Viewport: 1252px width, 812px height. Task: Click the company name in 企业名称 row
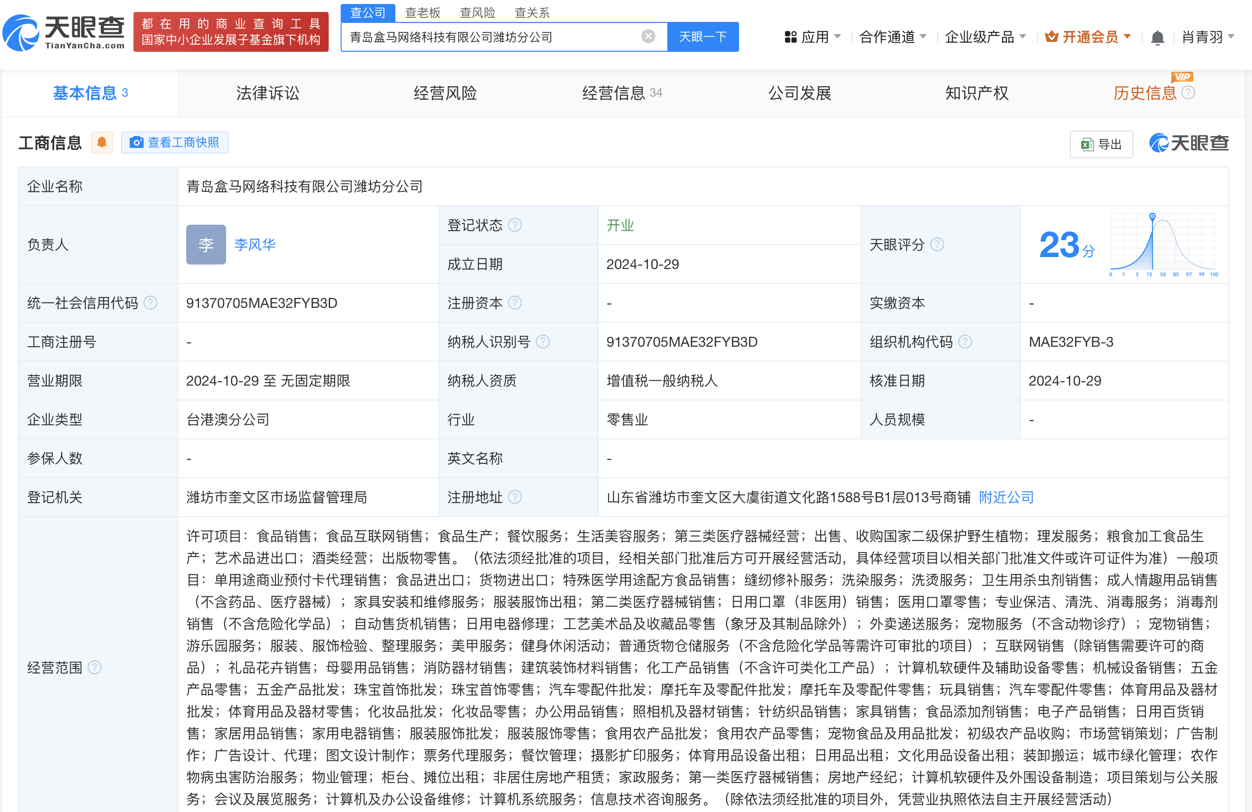(x=305, y=186)
